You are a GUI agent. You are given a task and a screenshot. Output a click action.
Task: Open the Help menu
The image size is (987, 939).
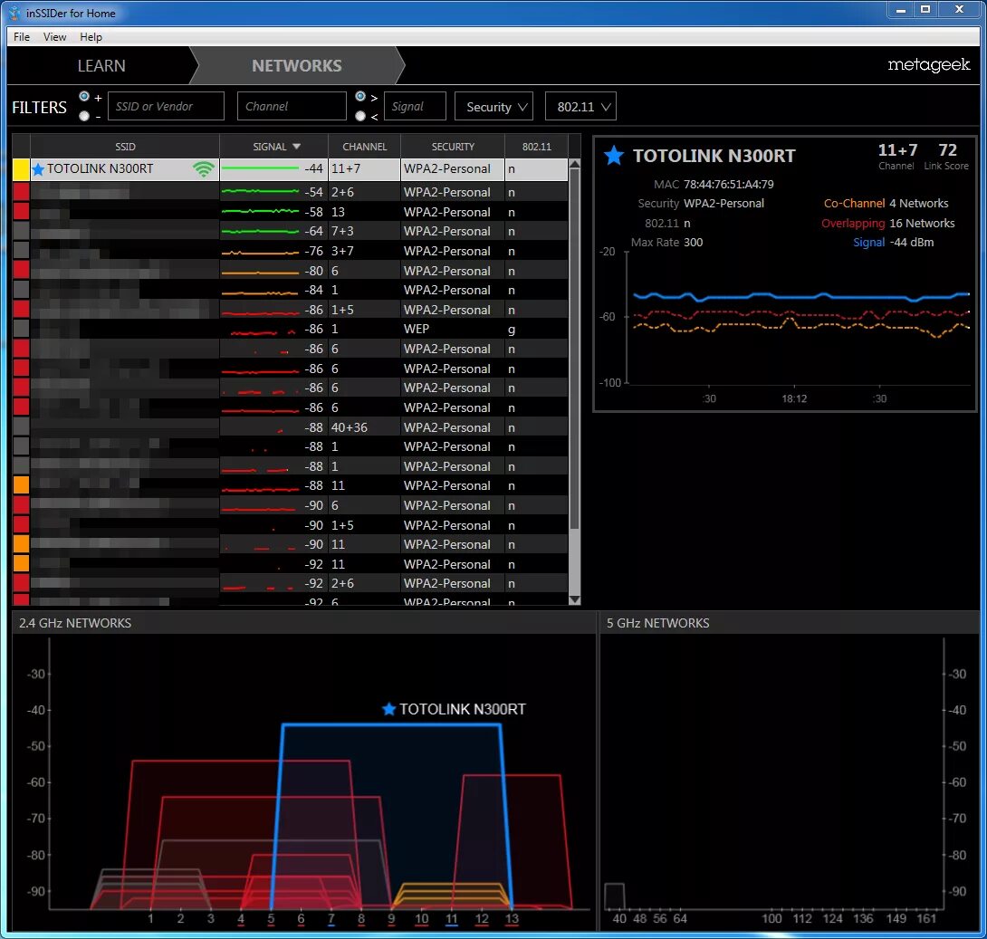(x=91, y=36)
